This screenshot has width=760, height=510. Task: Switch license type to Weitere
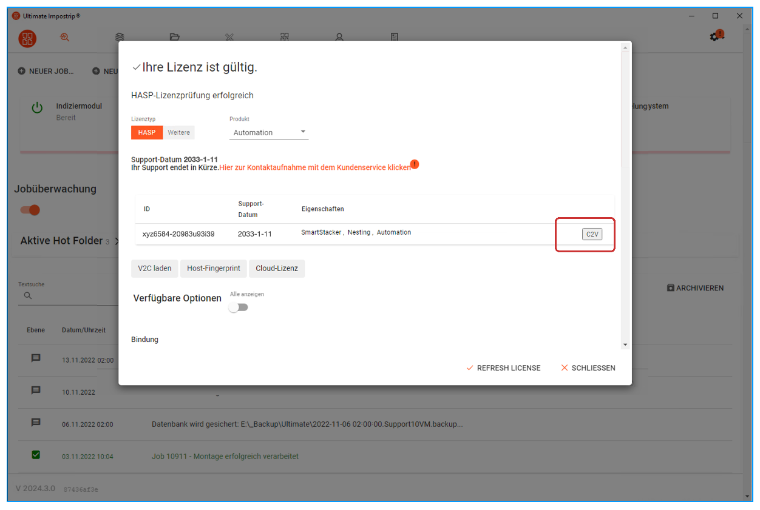[x=178, y=132]
